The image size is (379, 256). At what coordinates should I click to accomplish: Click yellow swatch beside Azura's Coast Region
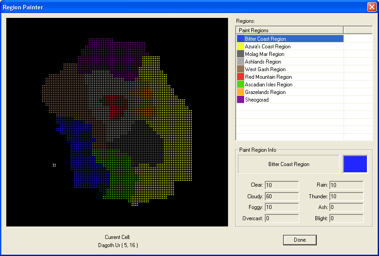(x=241, y=47)
